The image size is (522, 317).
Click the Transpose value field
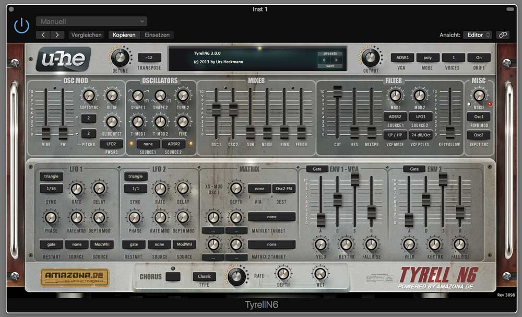point(149,57)
